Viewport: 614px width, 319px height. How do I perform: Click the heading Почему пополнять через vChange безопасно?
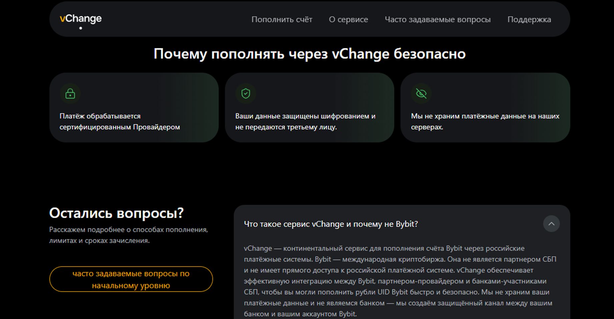(x=310, y=54)
